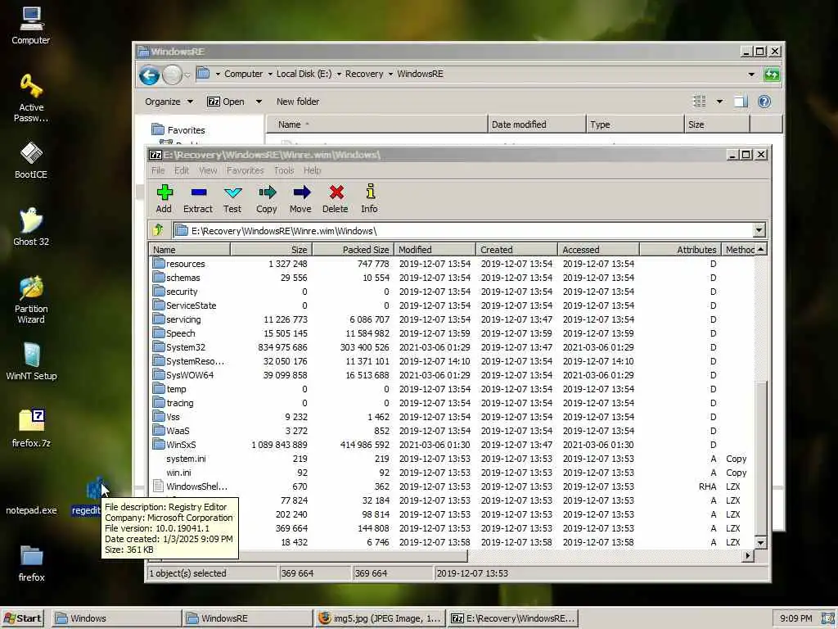Screen dimensions: 838x629
Task: Open the view options dropdown arrow
Action: tap(719, 102)
